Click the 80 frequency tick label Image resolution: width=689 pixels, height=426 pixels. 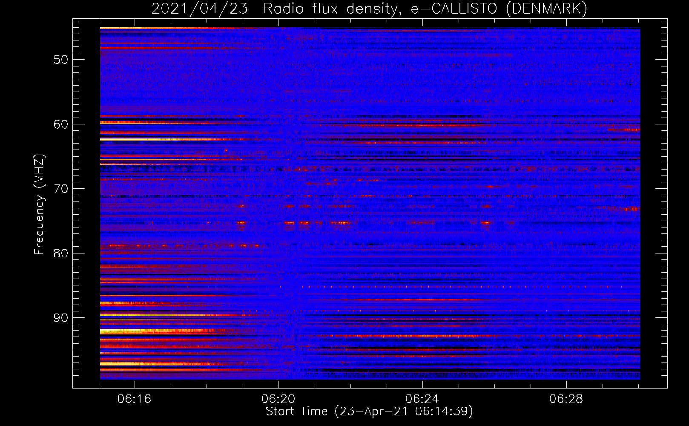tap(61, 253)
